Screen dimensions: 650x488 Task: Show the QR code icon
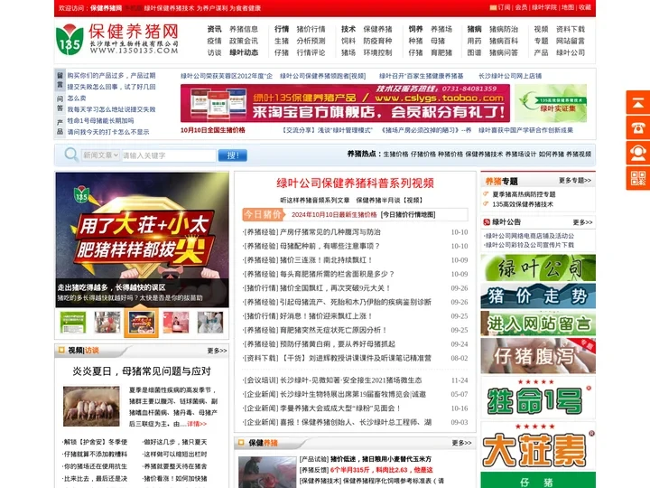tap(638, 178)
